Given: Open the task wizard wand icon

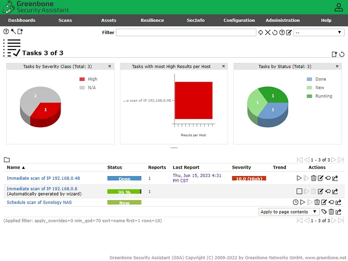Looking at the screenshot, I should [13, 31].
